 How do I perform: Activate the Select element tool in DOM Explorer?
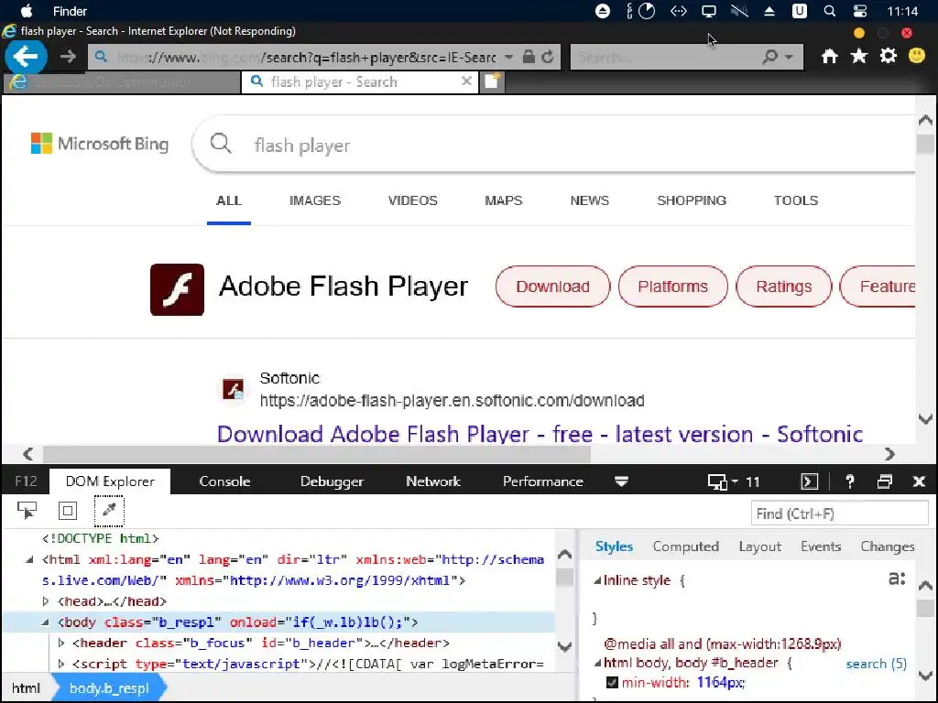[x=27, y=511]
